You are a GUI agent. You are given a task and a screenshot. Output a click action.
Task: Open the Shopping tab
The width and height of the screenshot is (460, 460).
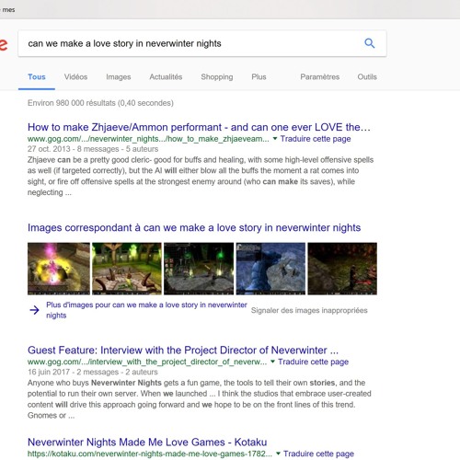tap(217, 77)
